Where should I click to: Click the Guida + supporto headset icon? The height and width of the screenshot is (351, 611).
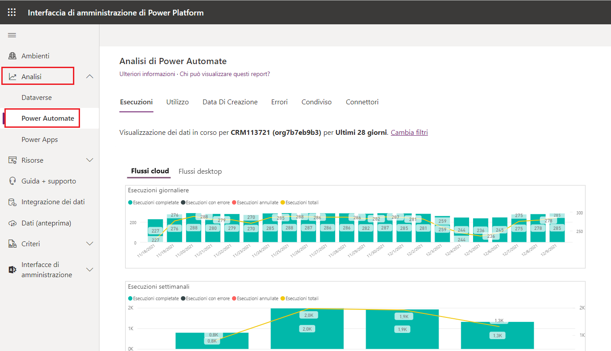pyautogui.click(x=12, y=181)
